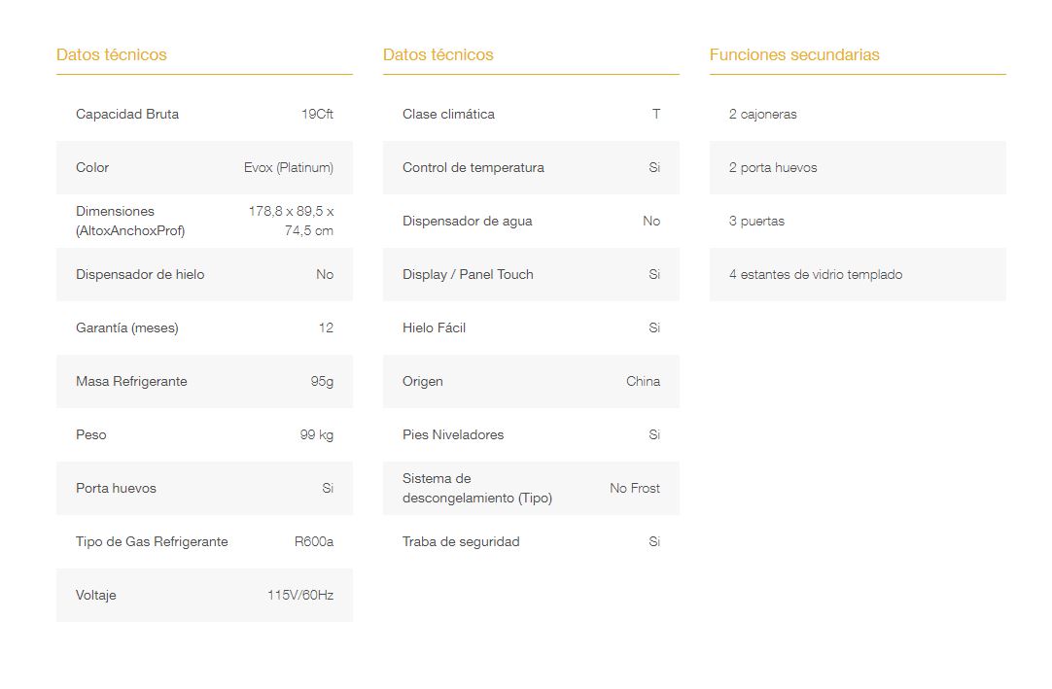Viewport: 1052px width, 689px height.
Task: Click the Sistema de descongelamiento row
Action: pyautogui.click(x=532, y=489)
